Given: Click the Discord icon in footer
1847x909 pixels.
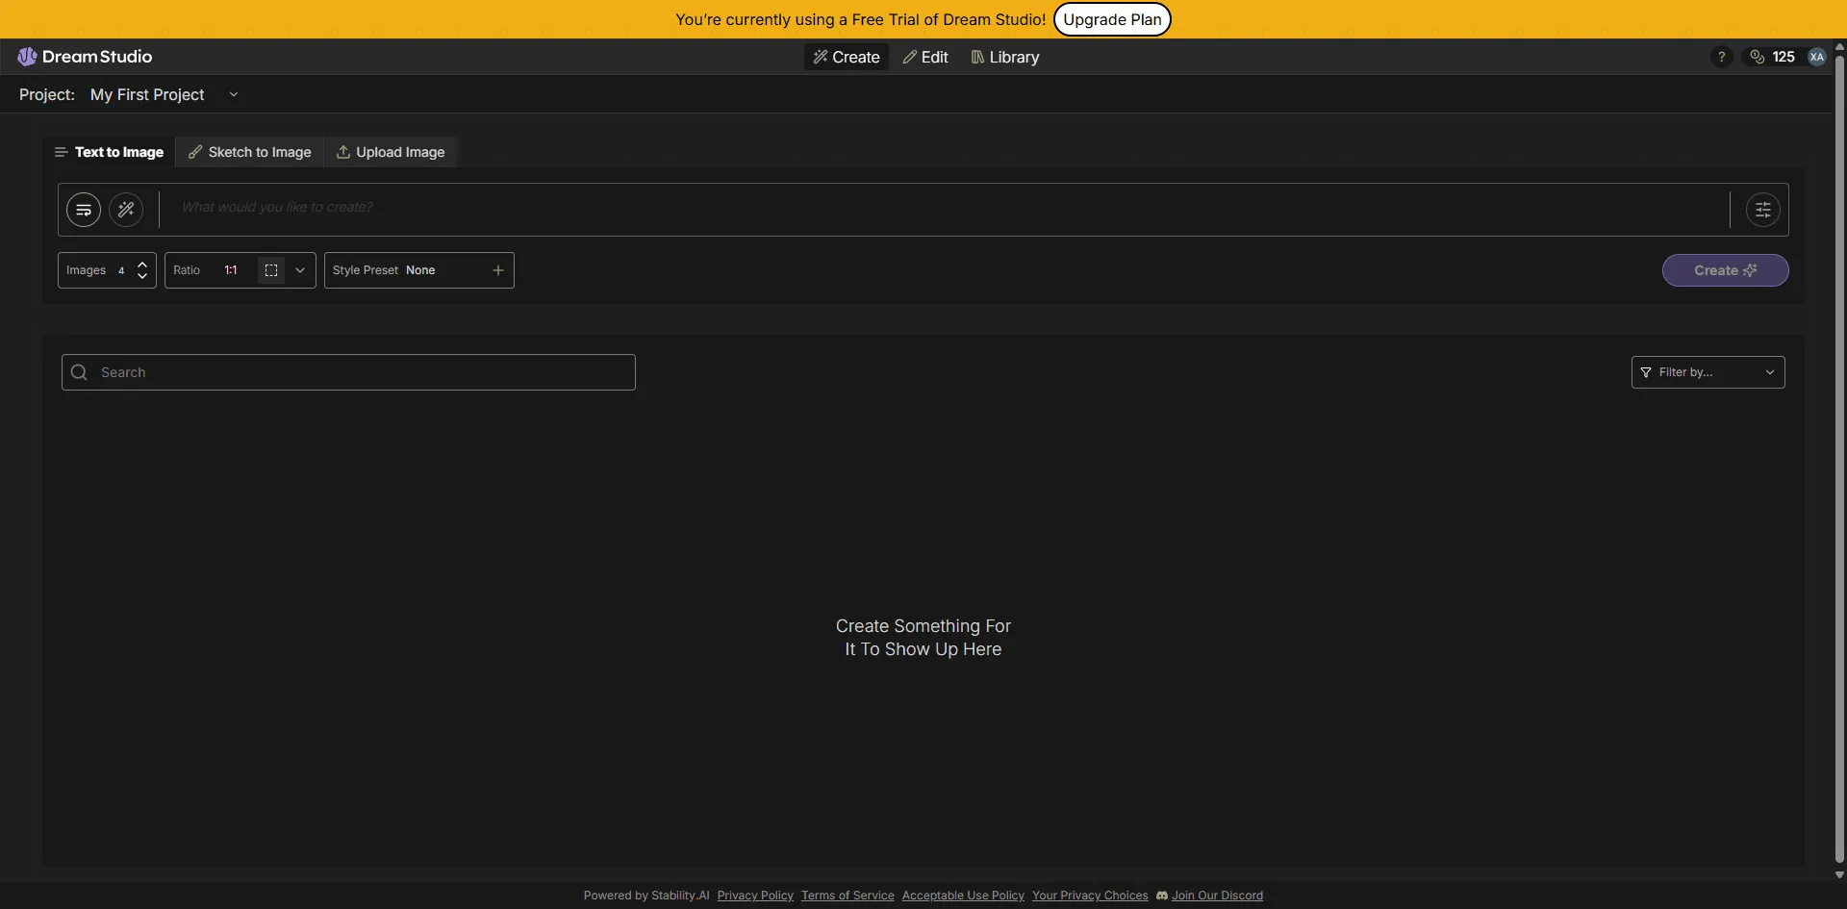Looking at the screenshot, I should 1162,896.
